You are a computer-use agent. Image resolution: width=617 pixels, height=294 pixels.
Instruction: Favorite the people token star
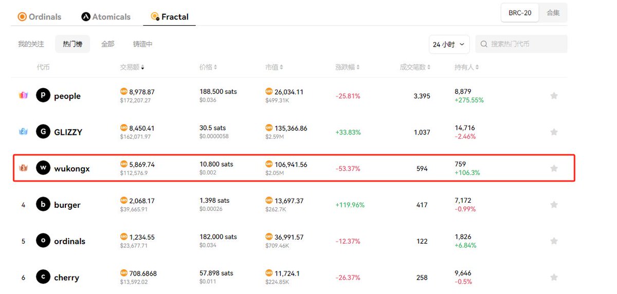point(554,95)
